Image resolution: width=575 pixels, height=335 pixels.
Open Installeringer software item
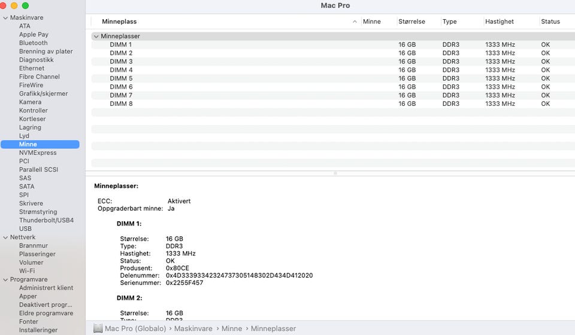[38, 330]
